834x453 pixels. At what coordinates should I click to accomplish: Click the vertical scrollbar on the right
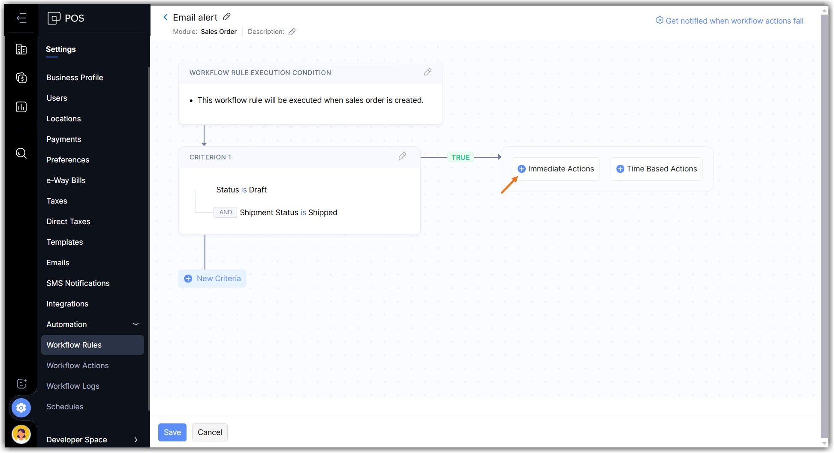coord(824,214)
